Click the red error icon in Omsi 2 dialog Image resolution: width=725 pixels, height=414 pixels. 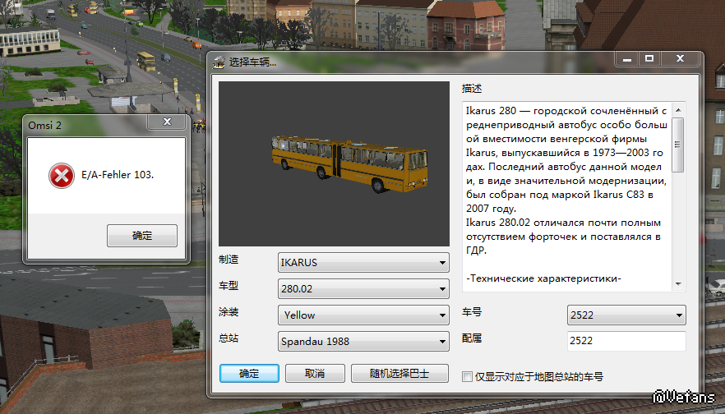(x=62, y=175)
